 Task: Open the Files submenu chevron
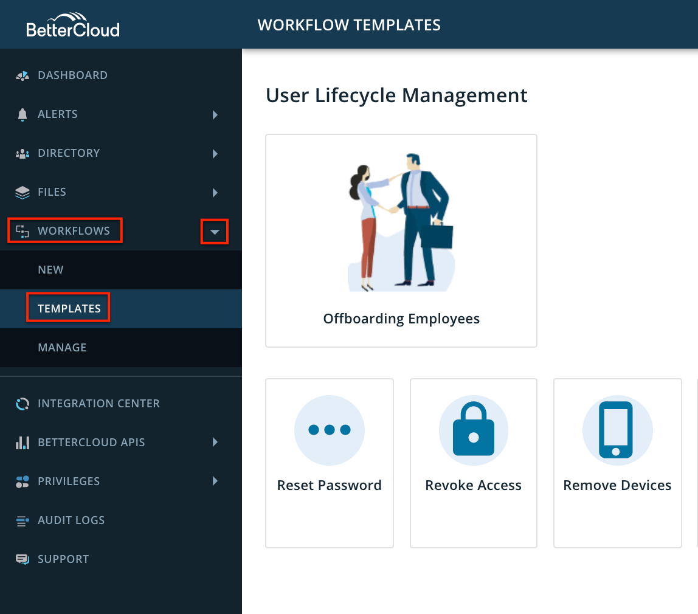click(x=215, y=192)
